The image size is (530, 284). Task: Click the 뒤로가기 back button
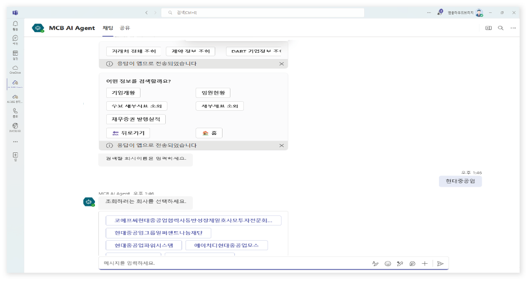pyautogui.click(x=128, y=133)
